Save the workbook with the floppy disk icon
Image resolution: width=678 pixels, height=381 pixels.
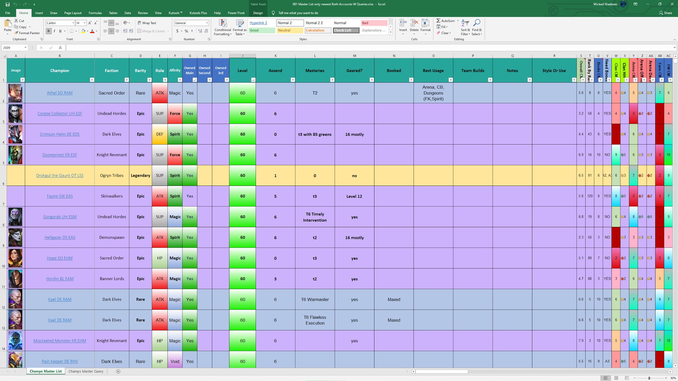pos(8,4)
